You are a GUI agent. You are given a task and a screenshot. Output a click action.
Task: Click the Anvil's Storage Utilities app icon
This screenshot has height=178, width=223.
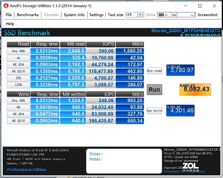[6, 6]
